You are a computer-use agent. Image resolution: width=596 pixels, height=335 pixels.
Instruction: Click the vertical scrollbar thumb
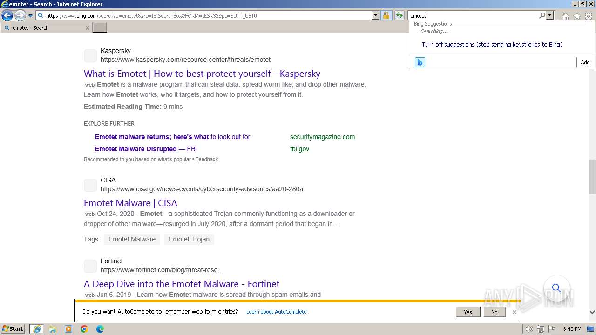pos(592,177)
